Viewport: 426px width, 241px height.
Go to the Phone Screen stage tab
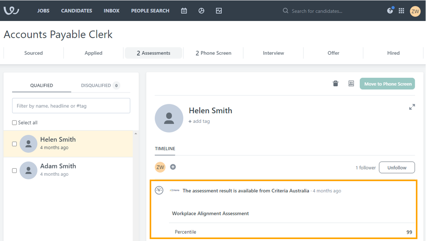pos(213,53)
